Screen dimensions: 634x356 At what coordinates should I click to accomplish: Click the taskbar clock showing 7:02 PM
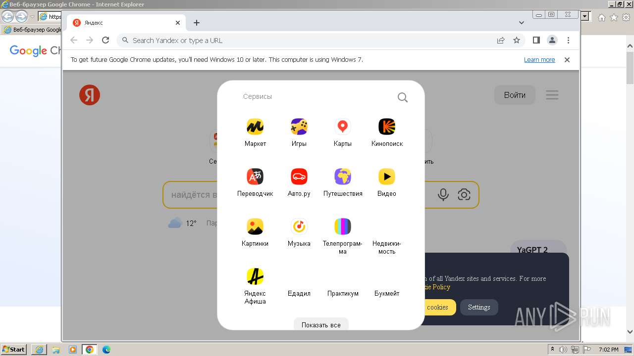(x=608, y=350)
